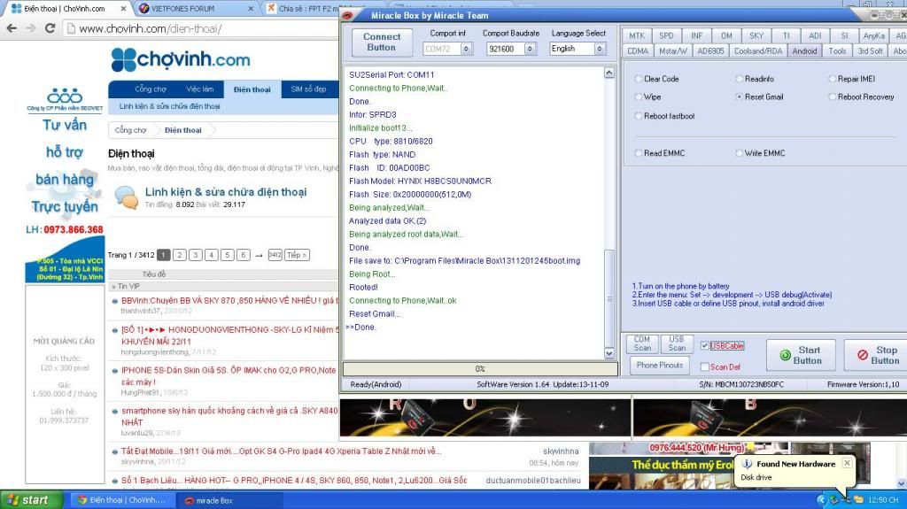Image resolution: width=907 pixels, height=509 pixels.
Task: Open the Android tab
Action: coord(804,51)
